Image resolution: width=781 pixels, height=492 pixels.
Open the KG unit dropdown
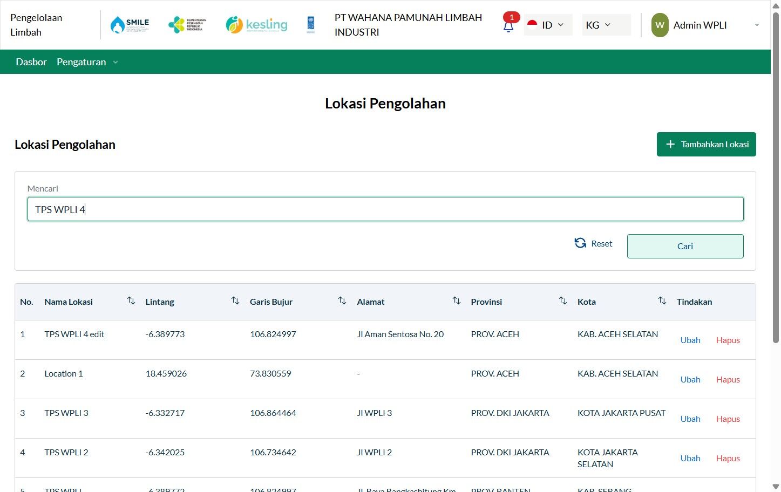point(606,25)
